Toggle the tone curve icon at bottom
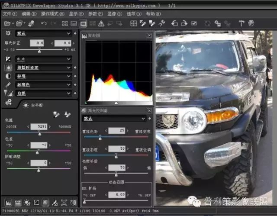Image resolution: width=277 pixels, height=216 pixels. tap(36, 203)
